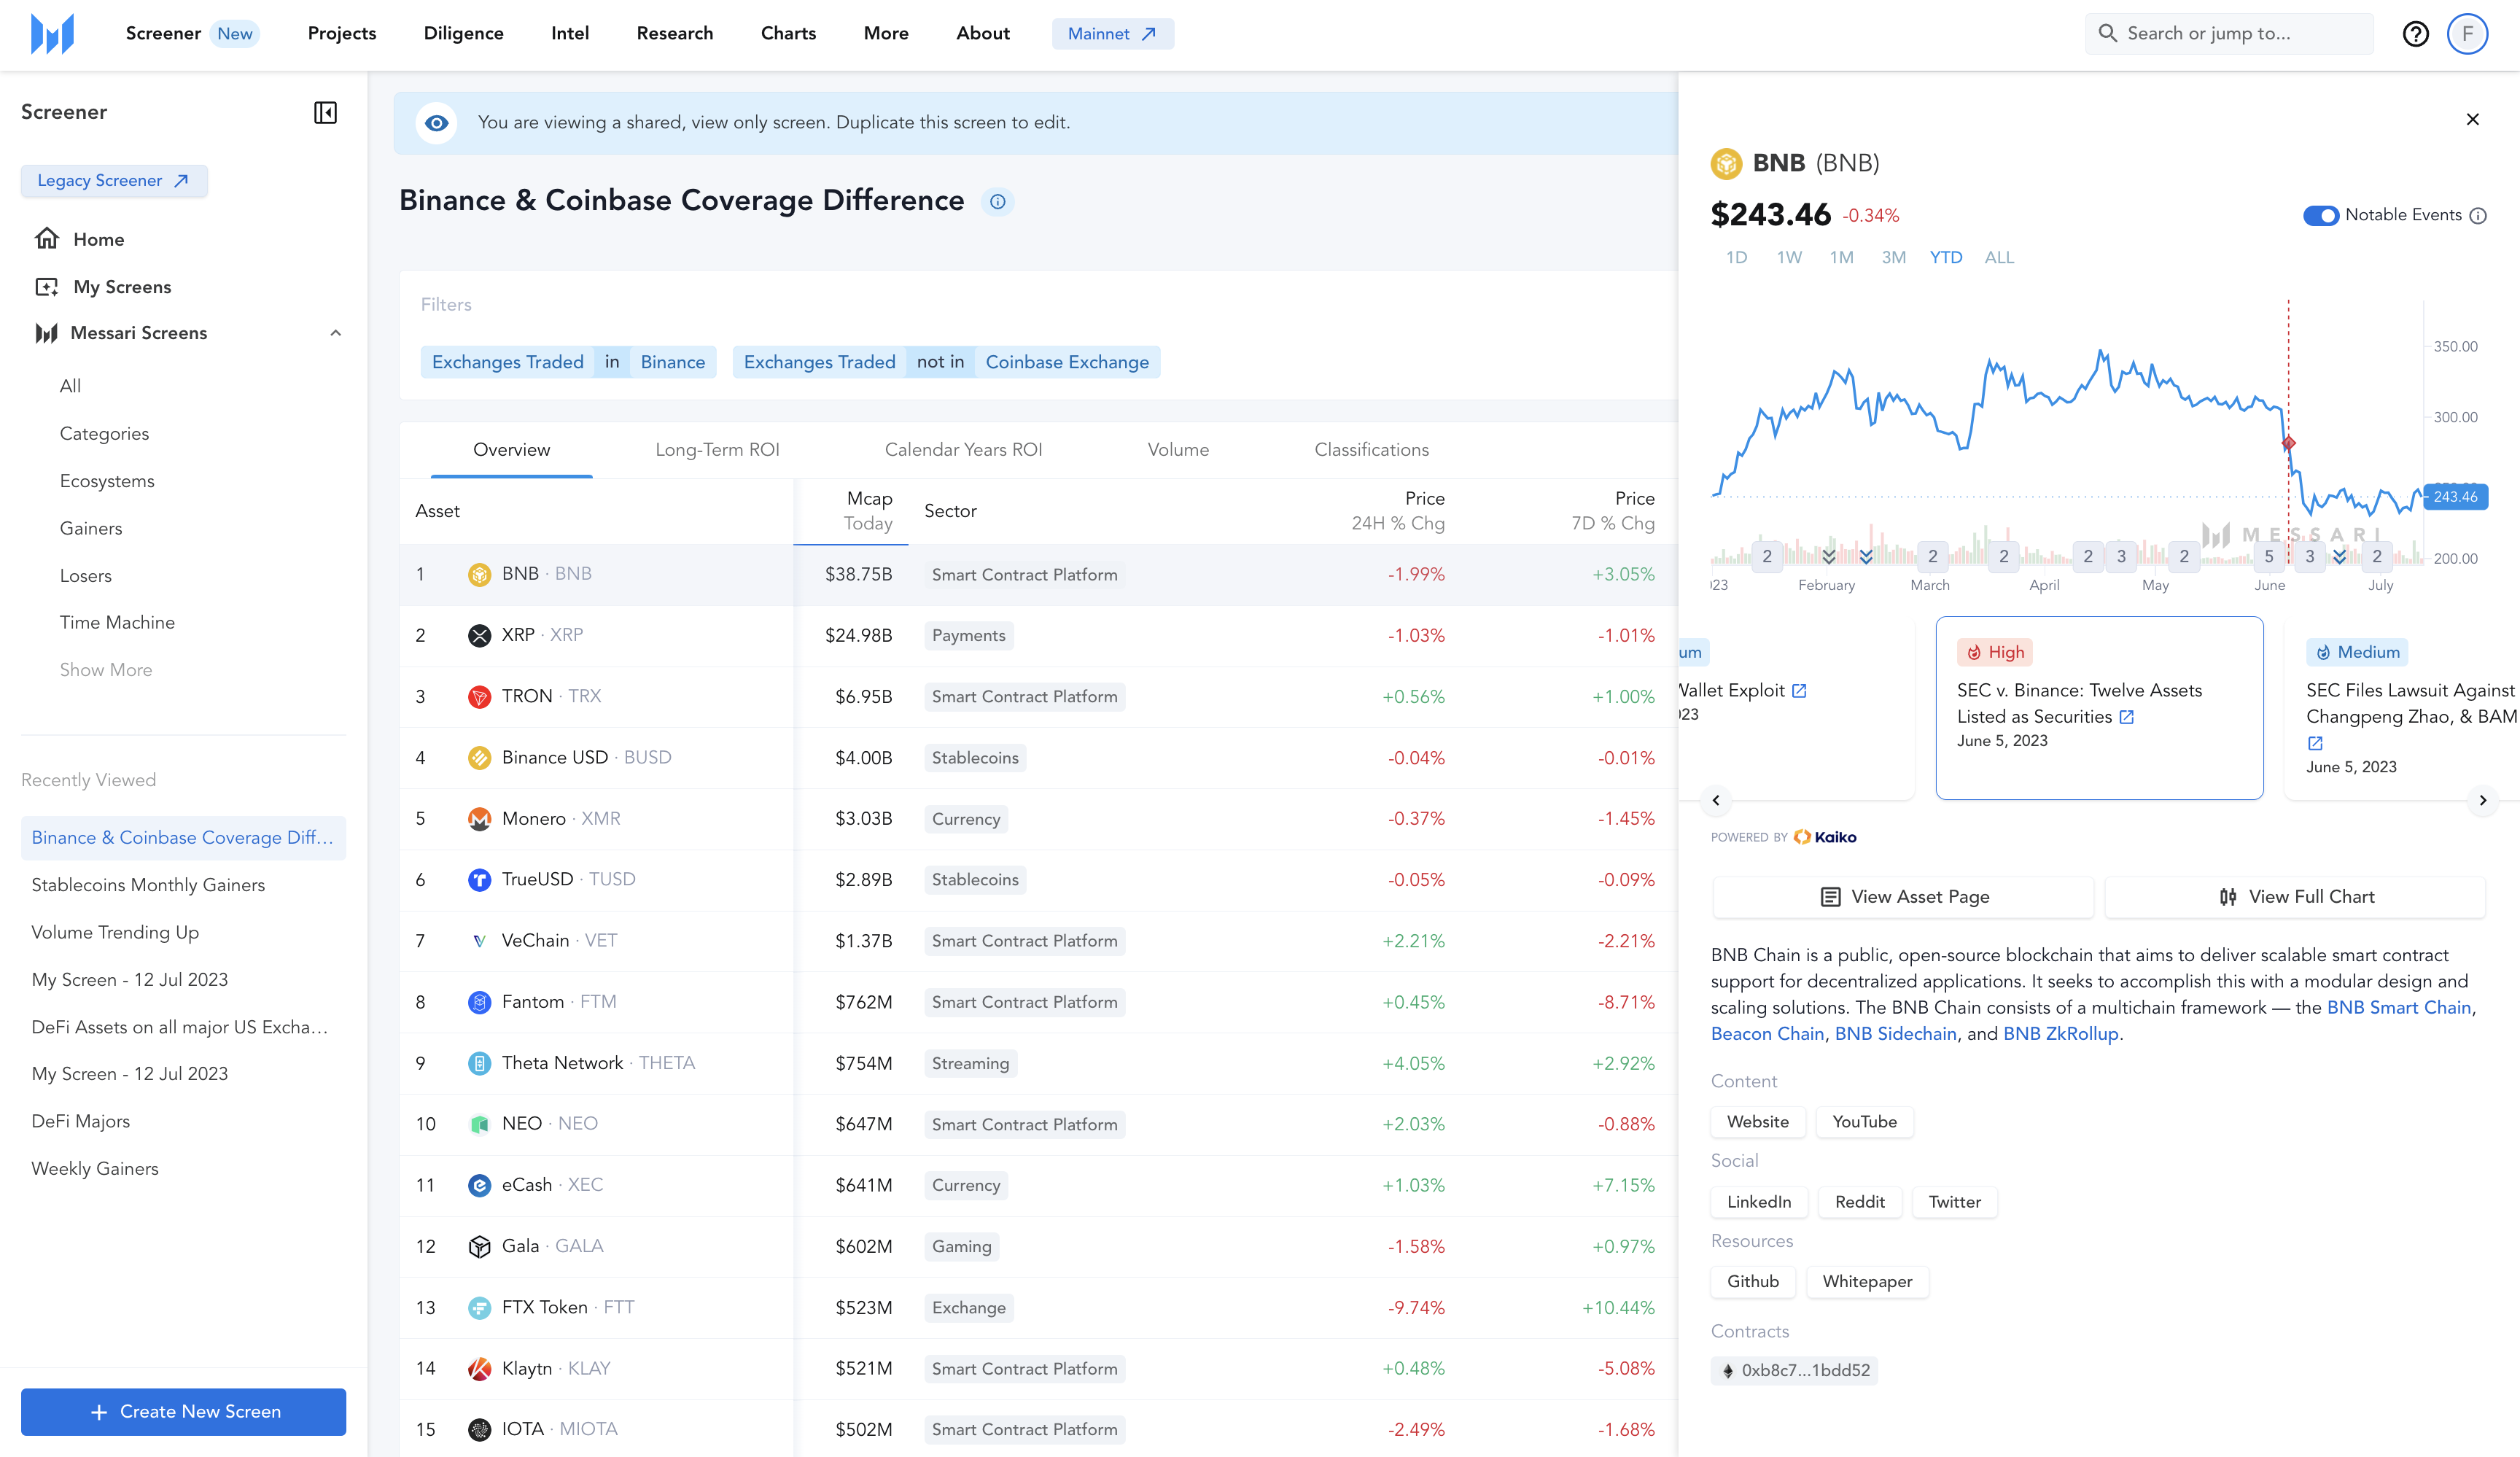The height and width of the screenshot is (1457, 2520).
Task: Select the 1M chart timeframe
Action: tap(1841, 258)
